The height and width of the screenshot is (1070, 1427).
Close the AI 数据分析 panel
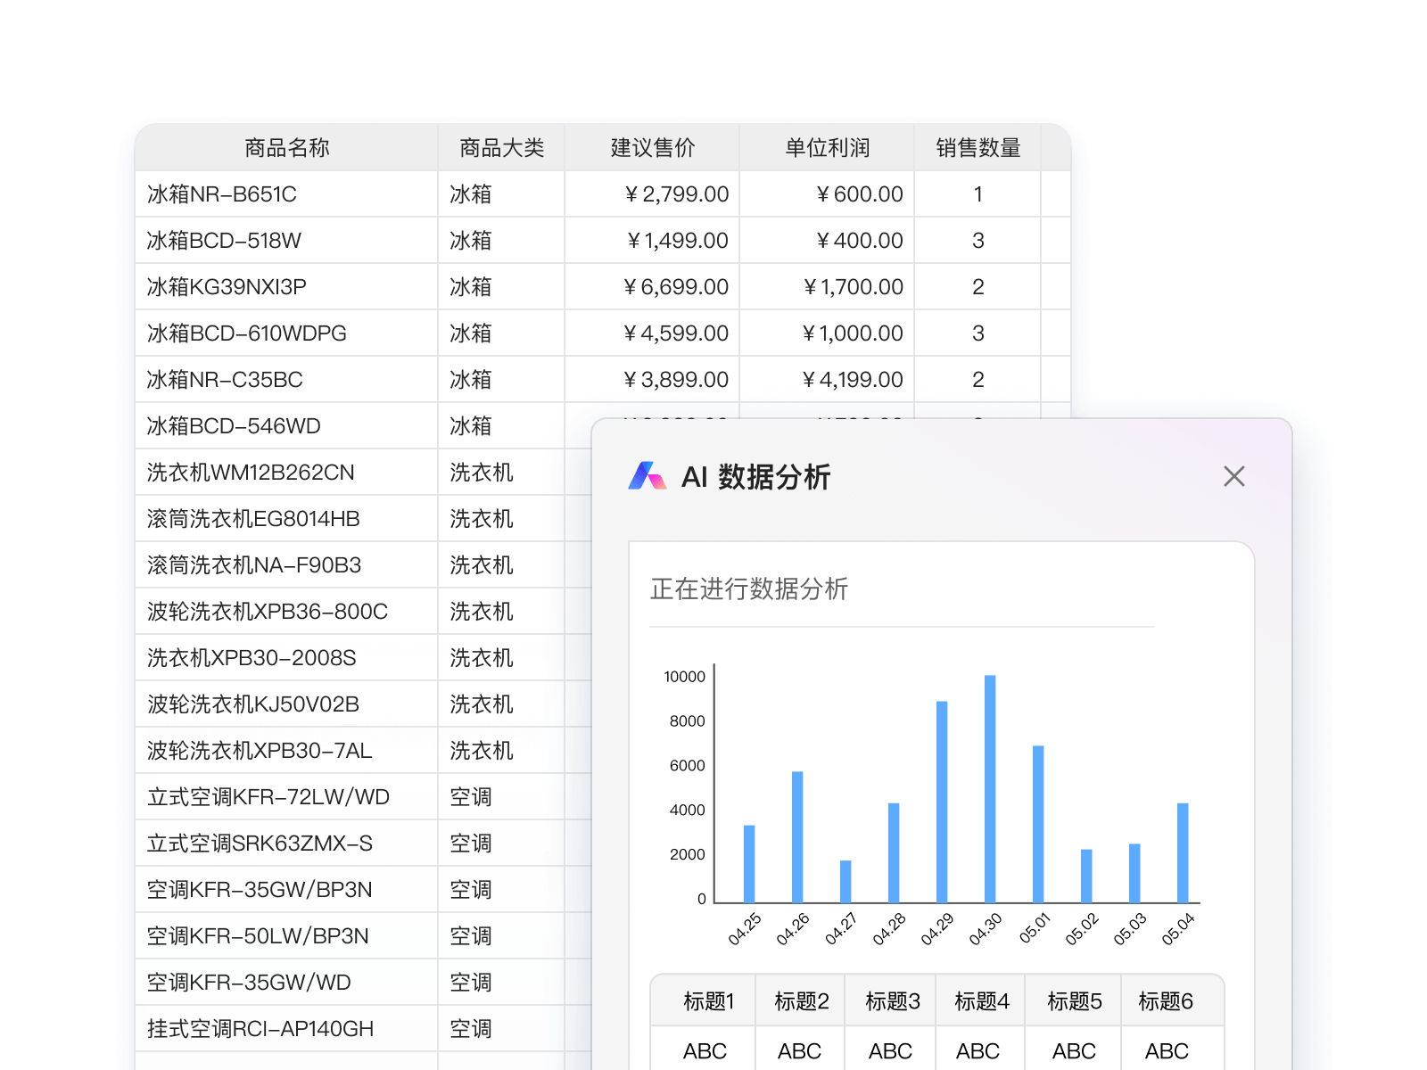pos(1234,476)
